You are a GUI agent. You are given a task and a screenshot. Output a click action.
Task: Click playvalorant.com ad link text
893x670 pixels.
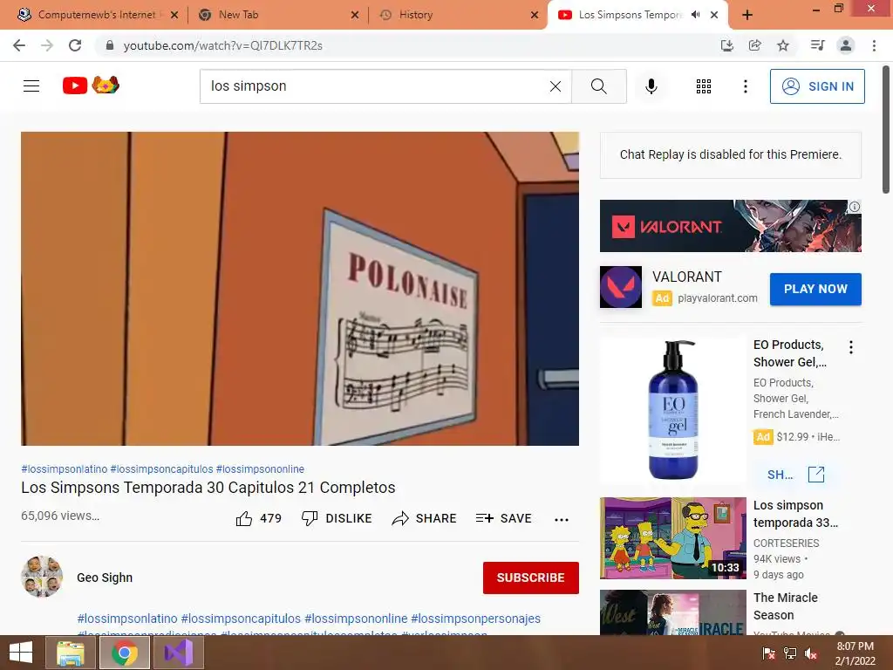718,298
